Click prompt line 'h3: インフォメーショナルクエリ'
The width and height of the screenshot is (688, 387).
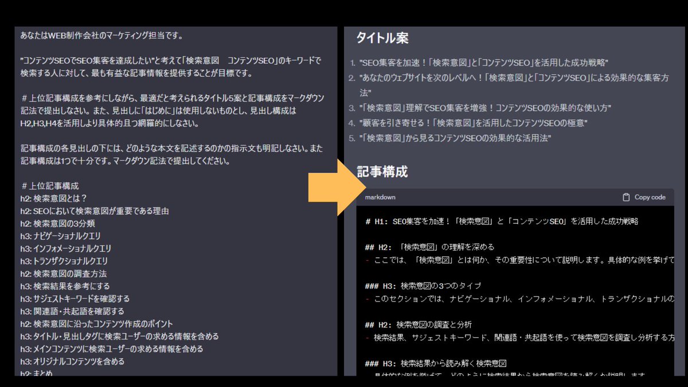point(66,249)
